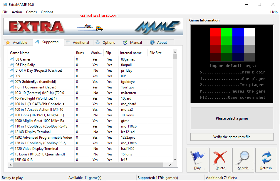This screenshot has height=181, width=280.
Task: Click the MAME icon beside 005 row
Action: click(x=12, y=76)
